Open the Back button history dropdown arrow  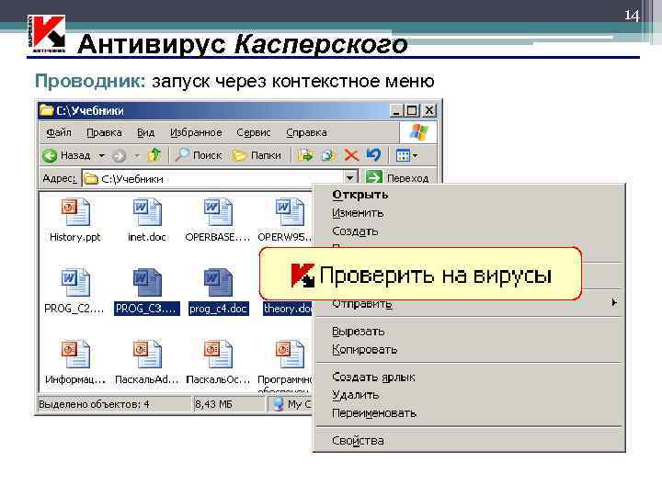tap(102, 156)
